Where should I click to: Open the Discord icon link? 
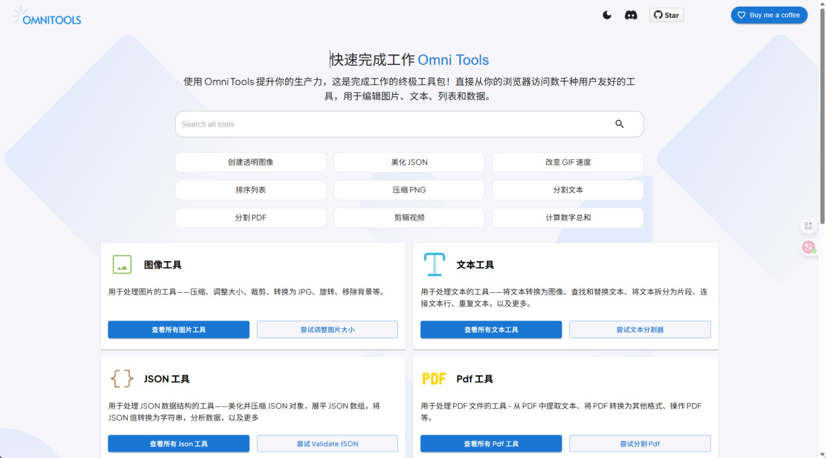coord(631,15)
